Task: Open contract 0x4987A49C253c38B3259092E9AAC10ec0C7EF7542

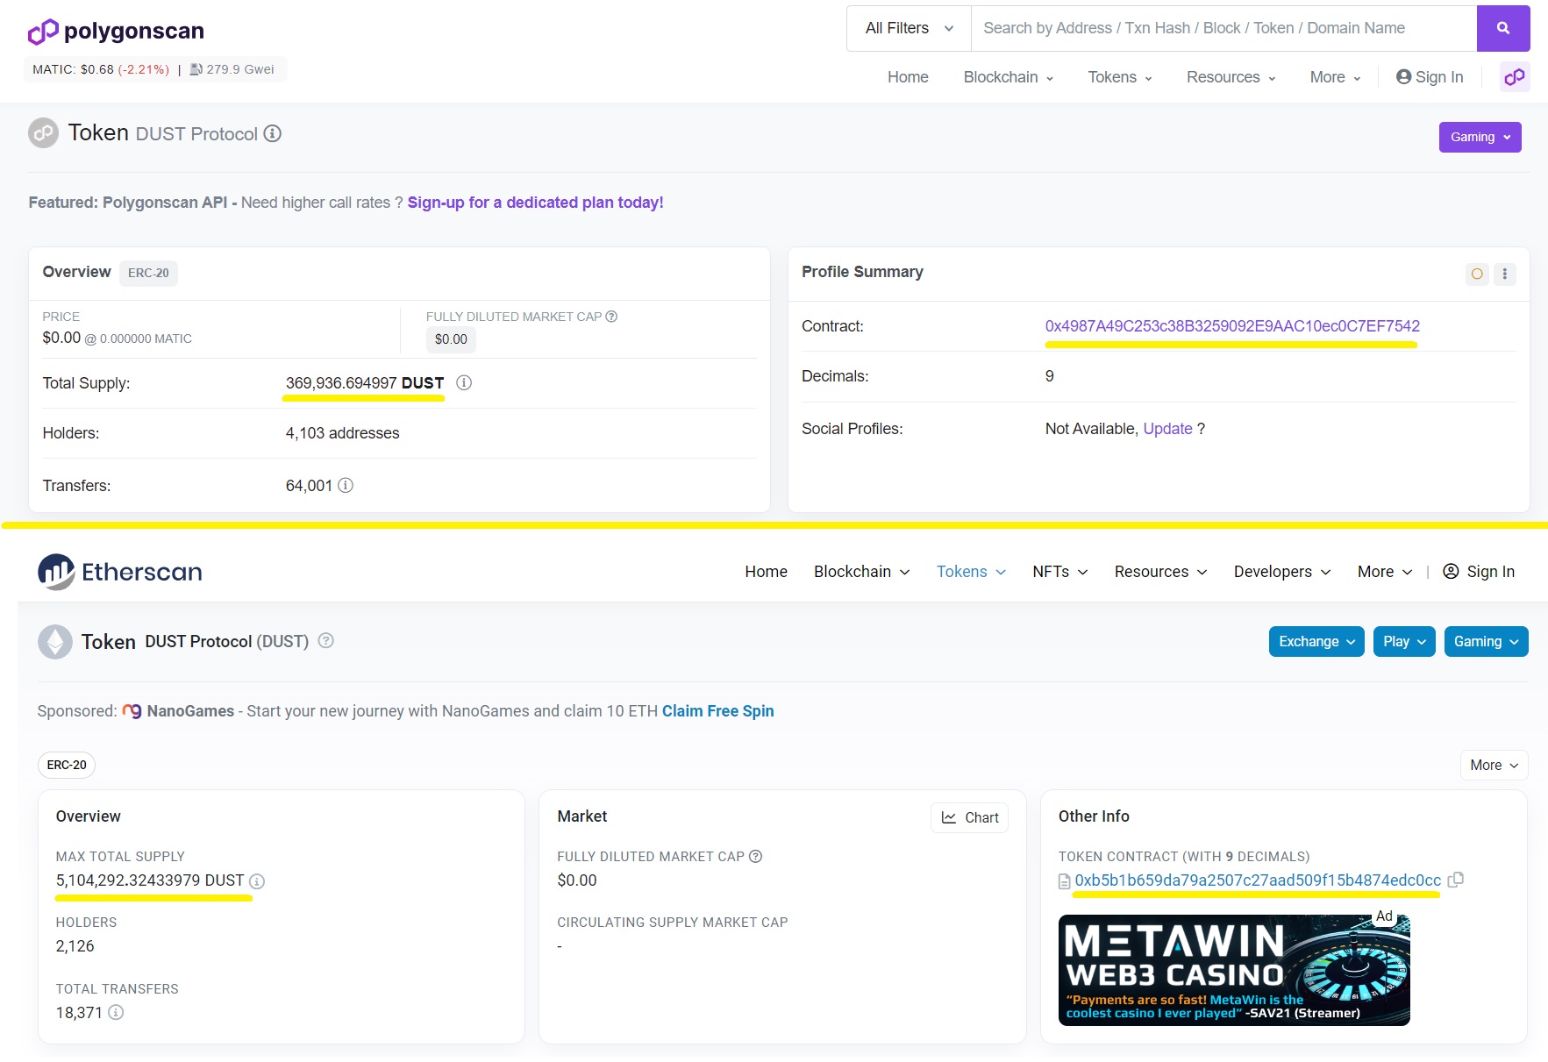Action: point(1232,326)
